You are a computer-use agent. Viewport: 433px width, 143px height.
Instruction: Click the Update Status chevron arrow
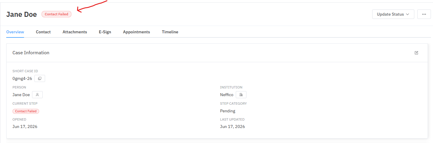(x=407, y=14)
